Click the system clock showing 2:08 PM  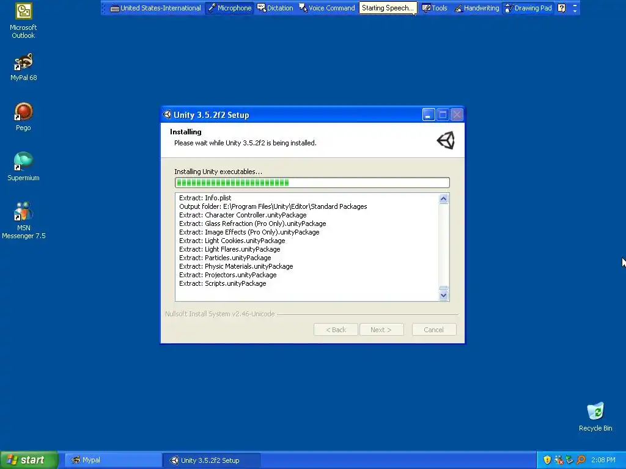click(x=603, y=460)
